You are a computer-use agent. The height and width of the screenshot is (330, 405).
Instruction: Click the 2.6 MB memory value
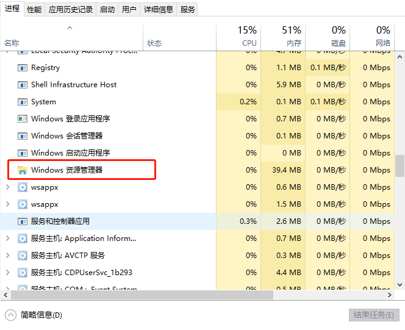click(x=289, y=221)
